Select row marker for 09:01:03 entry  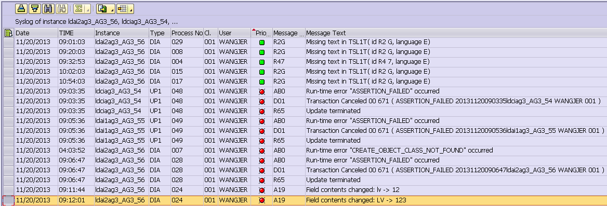tap(8, 42)
